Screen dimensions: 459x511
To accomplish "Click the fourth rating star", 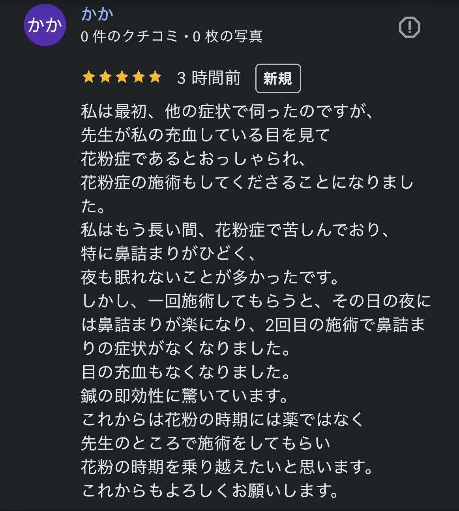I will point(139,77).
